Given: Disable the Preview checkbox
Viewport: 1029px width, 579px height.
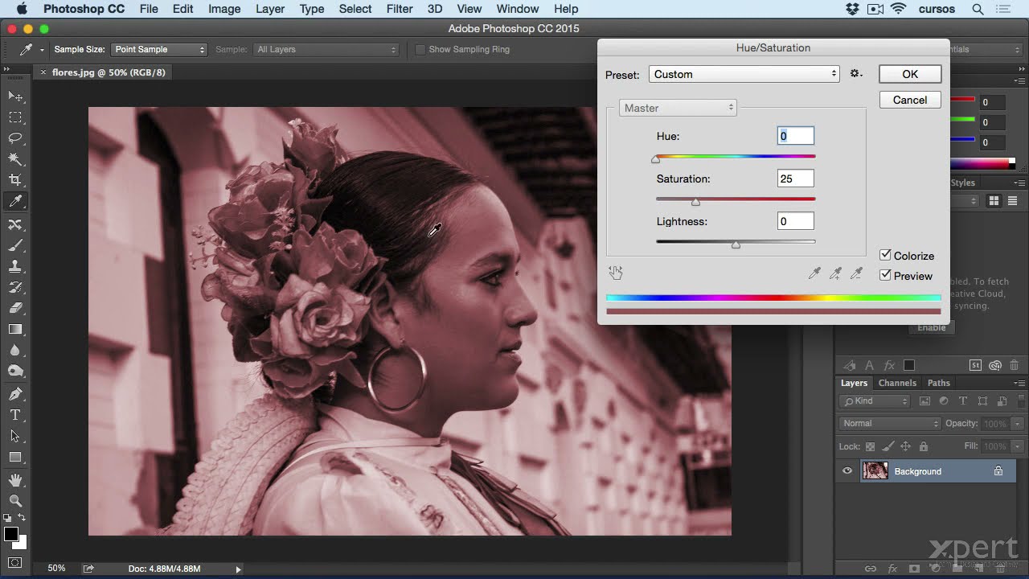Looking at the screenshot, I should pyautogui.click(x=885, y=275).
